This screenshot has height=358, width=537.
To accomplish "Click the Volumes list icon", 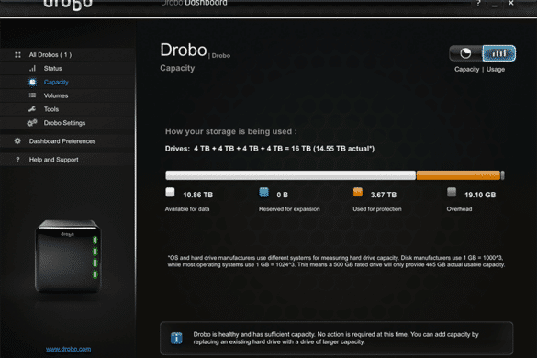I will (x=32, y=95).
